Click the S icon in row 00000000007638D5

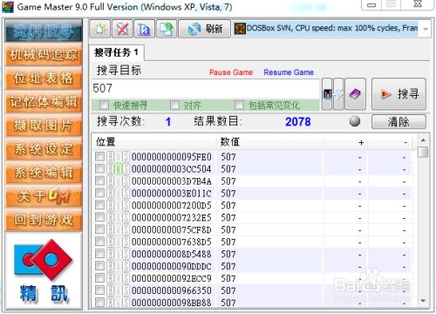(126, 242)
